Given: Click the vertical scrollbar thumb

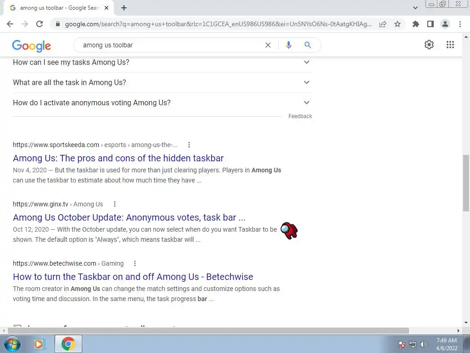Looking at the screenshot, I should point(466,183).
